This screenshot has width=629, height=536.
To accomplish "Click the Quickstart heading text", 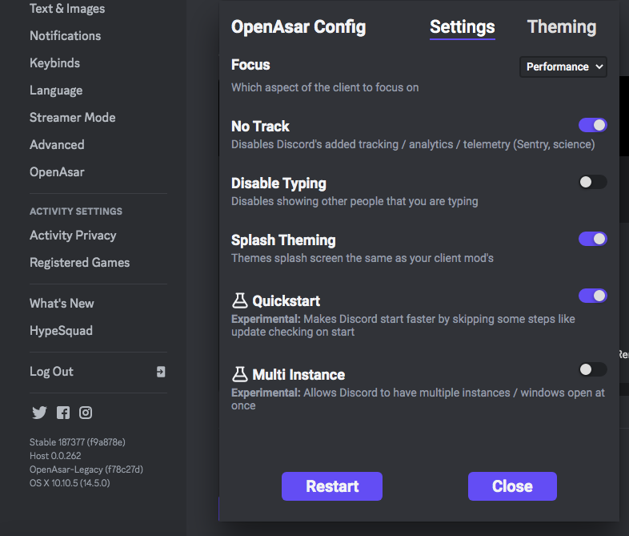I will click(x=286, y=301).
